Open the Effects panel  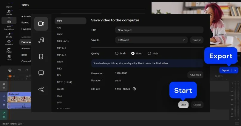pos(9,35)
